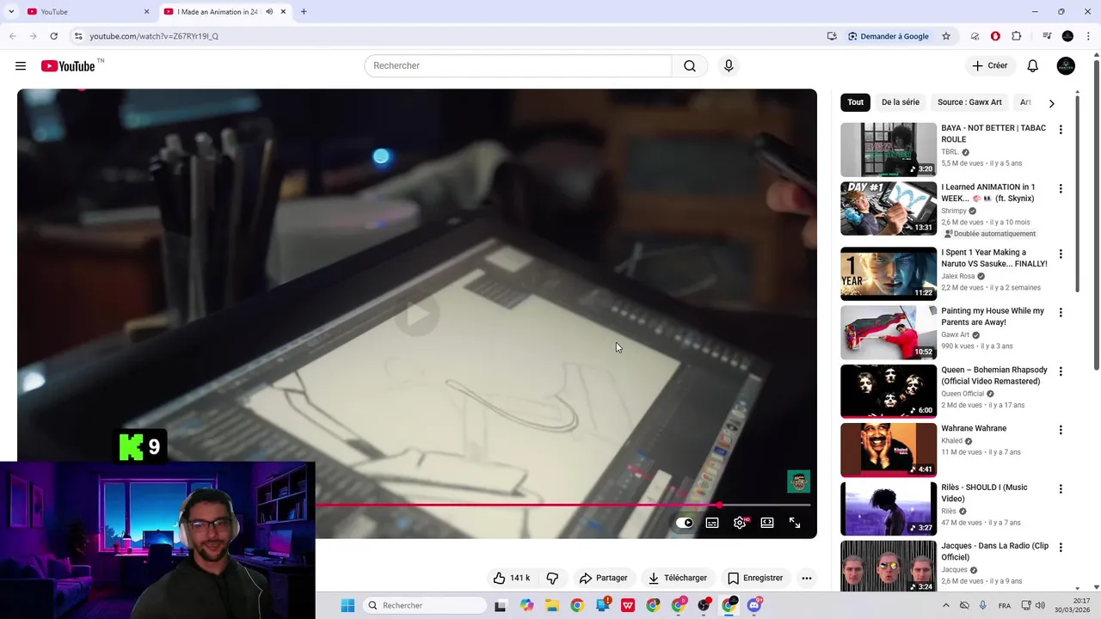Open File Explorer from the taskbar
The height and width of the screenshot is (619, 1101).
(x=551, y=605)
